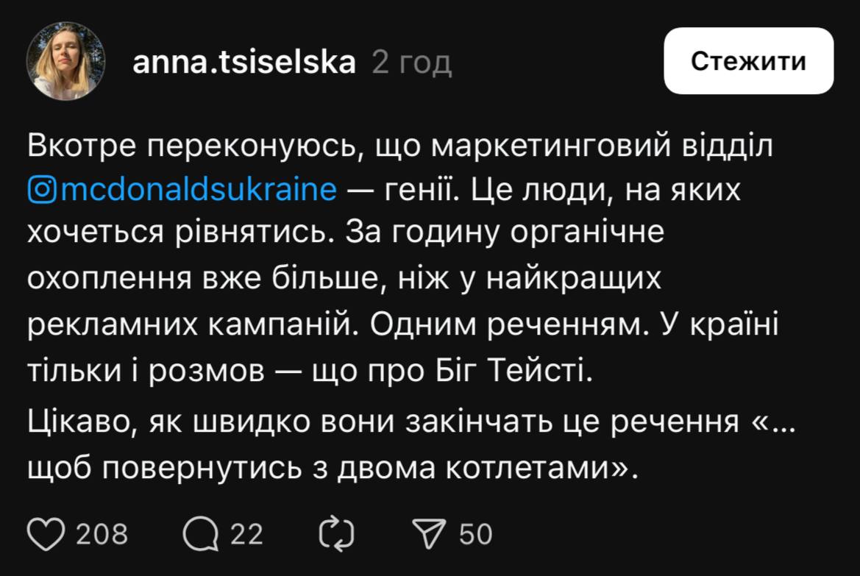The width and height of the screenshot is (860, 576).
Task: Open replies via the comment bubble icon
Action: coord(199,534)
